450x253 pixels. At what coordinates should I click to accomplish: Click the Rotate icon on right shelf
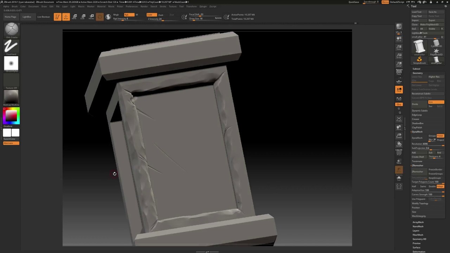399,144
